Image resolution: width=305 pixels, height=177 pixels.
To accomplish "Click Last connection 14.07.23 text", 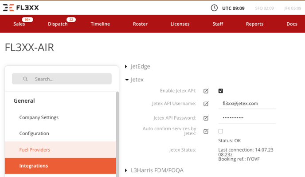I will pos(246,152).
